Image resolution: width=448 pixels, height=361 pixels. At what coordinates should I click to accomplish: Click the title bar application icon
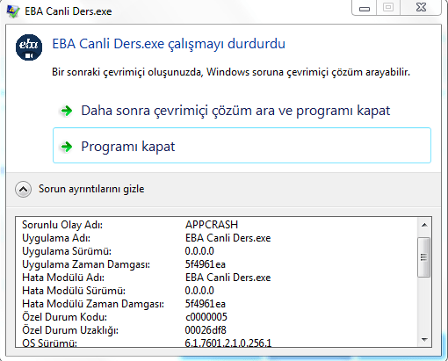[x=13, y=11]
